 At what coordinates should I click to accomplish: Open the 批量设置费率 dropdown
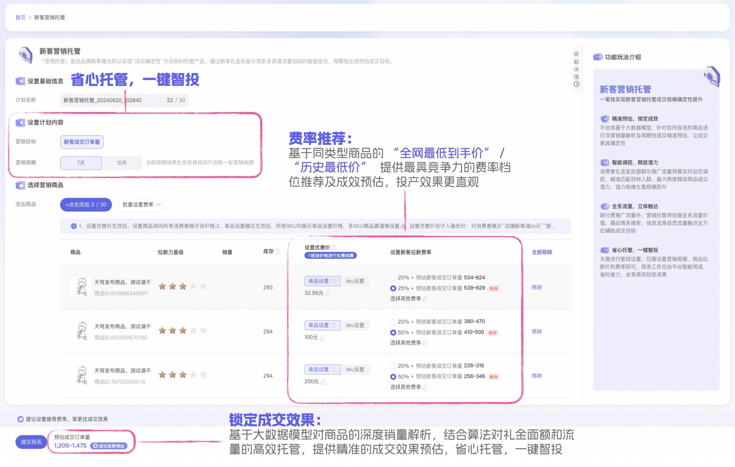tap(141, 205)
